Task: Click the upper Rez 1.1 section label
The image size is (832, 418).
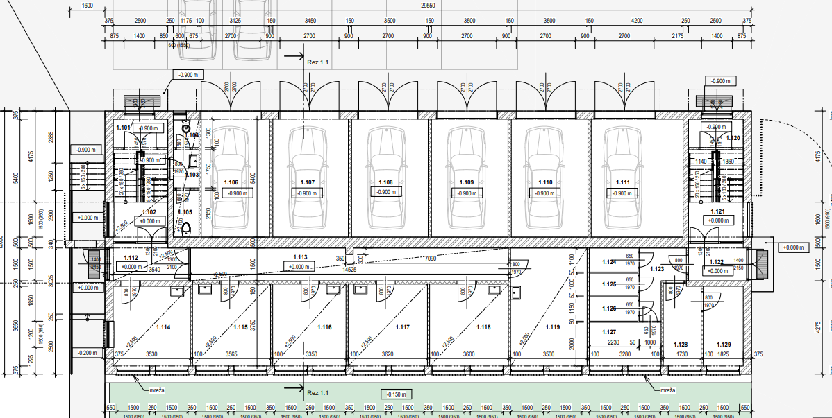Action: (318, 62)
